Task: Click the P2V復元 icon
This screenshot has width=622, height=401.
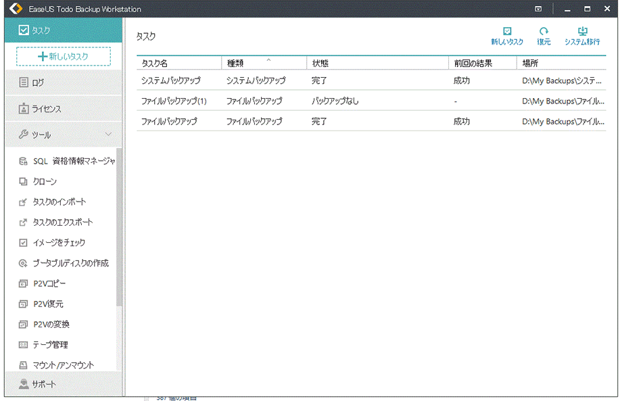Action: pyautogui.click(x=23, y=304)
